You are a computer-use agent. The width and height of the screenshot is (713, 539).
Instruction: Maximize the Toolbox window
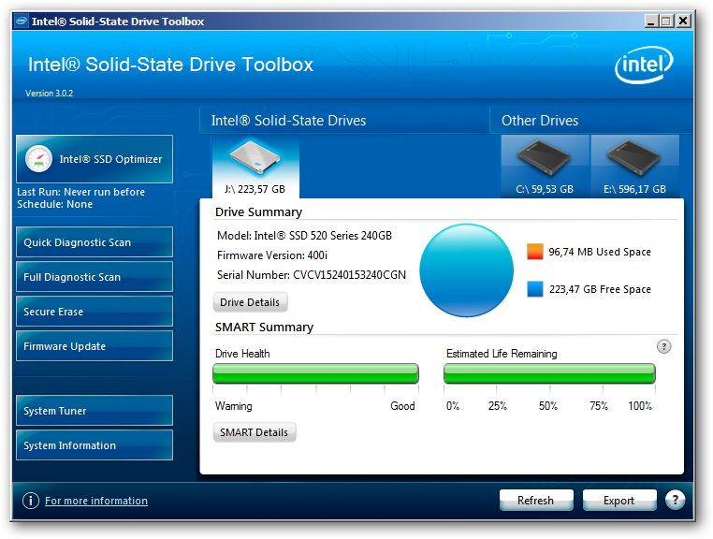coord(666,21)
